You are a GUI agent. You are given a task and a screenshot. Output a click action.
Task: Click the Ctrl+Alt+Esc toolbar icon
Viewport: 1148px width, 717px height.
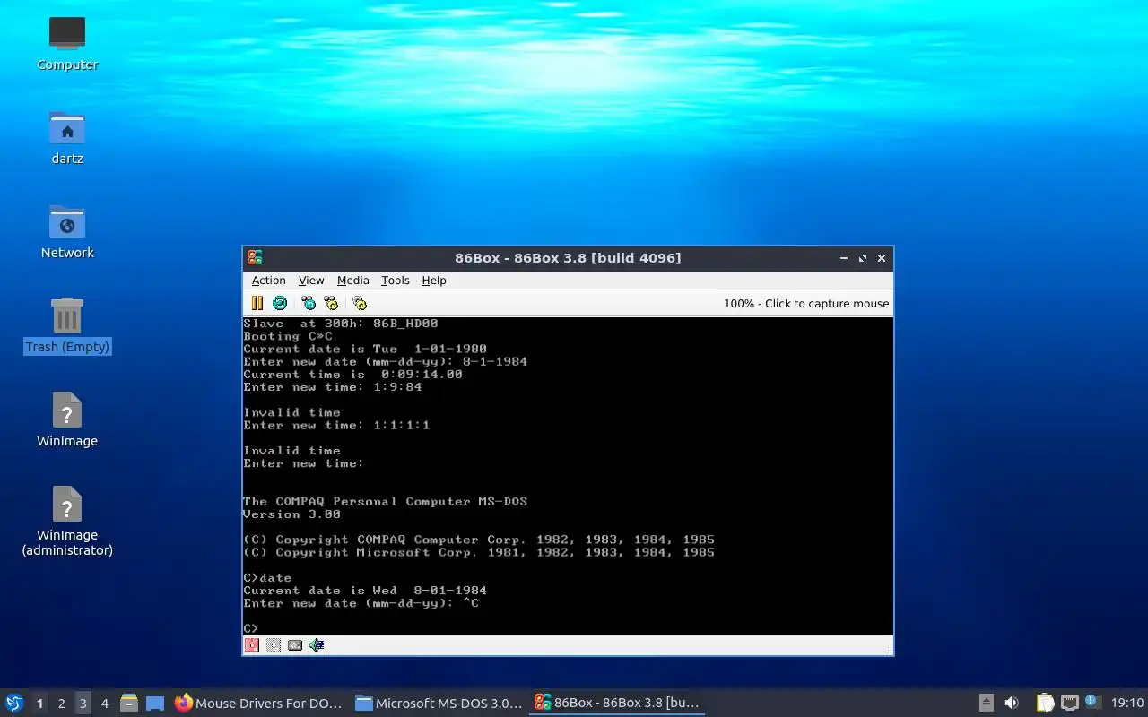point(331,303)
